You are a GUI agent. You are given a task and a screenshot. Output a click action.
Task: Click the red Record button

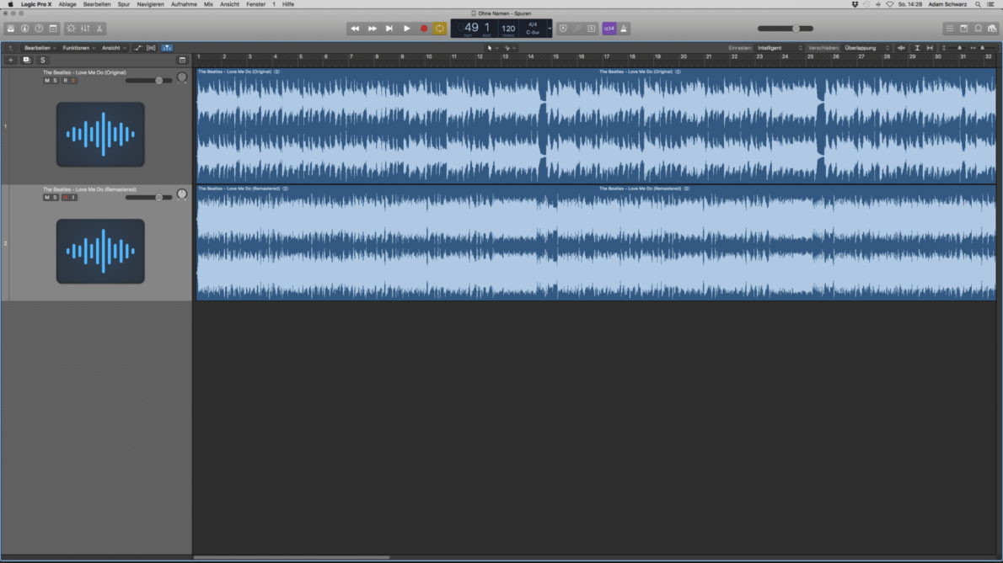423,29
